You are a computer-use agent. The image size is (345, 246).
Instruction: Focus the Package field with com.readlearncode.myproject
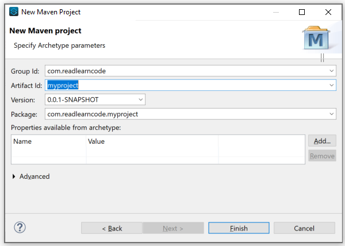184,114
